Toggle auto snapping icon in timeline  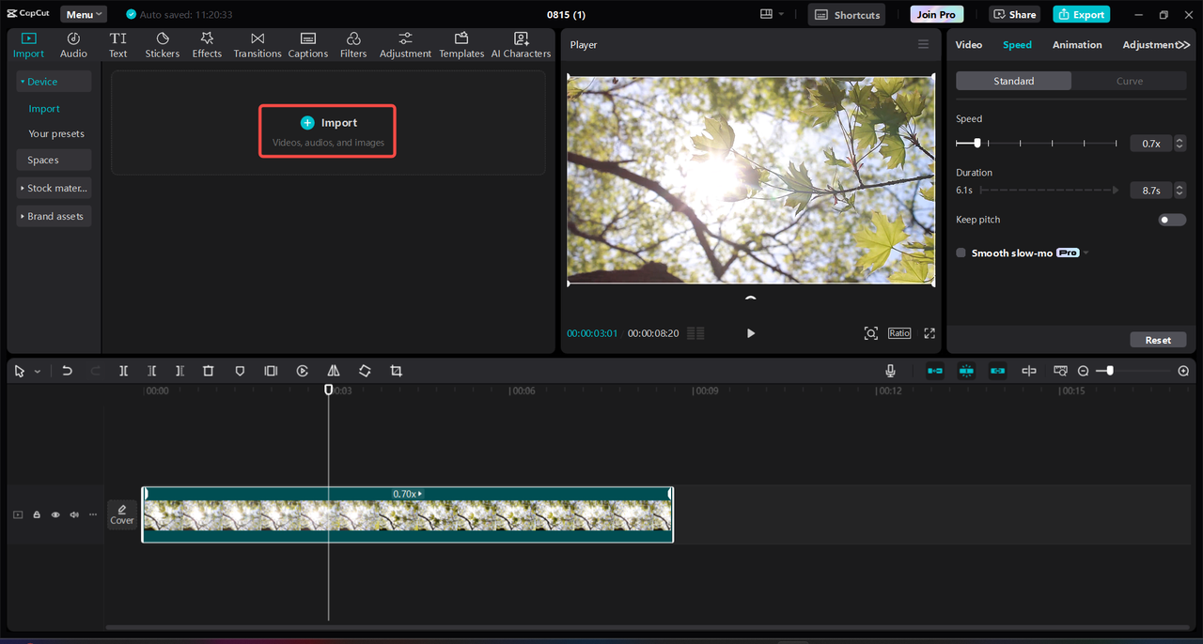[966, 371]
